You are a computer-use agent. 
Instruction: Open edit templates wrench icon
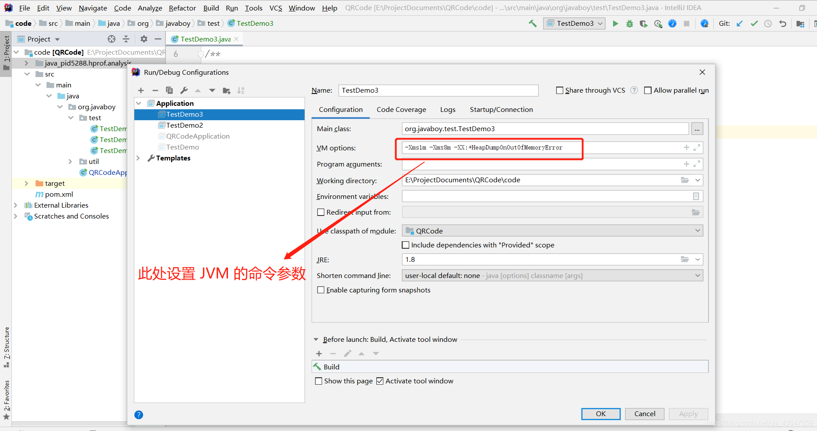184,90
